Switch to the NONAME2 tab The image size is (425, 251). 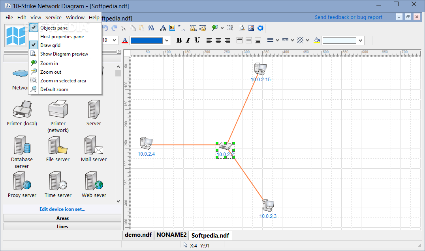(x=171, y=235)
